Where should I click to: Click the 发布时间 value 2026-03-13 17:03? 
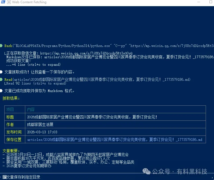(42, 132)
